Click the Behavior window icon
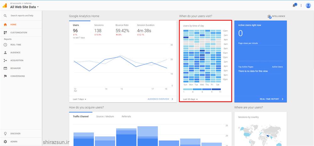Image resolution: width=314 pixels, height=146 pixels. coord(5,68)
